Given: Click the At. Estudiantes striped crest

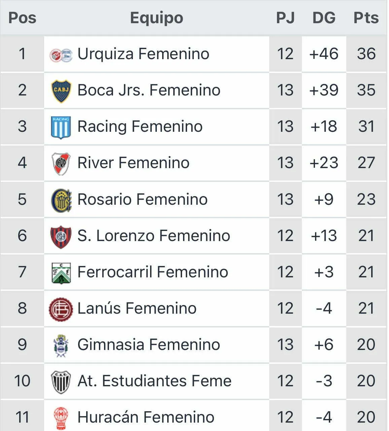Looking at the screenshot, I should 61,382.
